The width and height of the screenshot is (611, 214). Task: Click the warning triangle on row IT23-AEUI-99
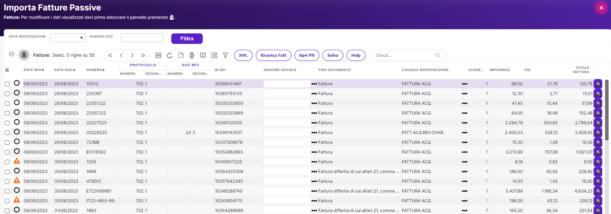pyautogui.click(x=17, y=200)
